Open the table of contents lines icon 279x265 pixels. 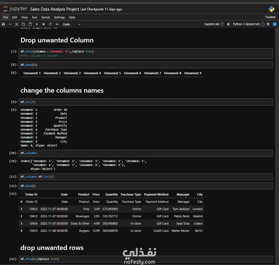click(x=268, y=24)
